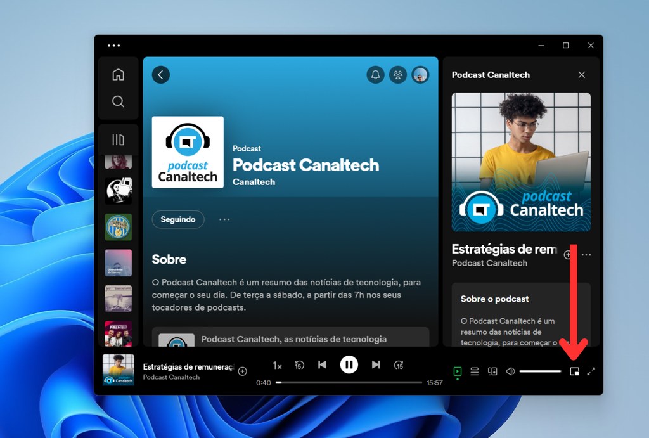Go back with the navigation arrow

160,74
